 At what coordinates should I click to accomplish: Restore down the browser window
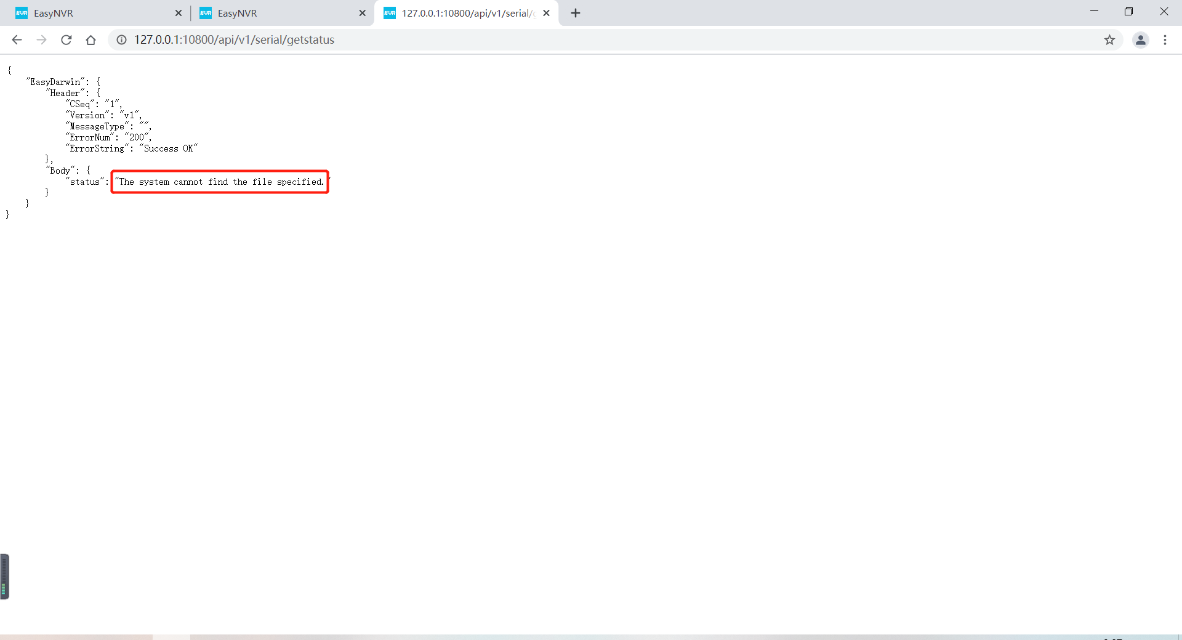click(1128, 11)
